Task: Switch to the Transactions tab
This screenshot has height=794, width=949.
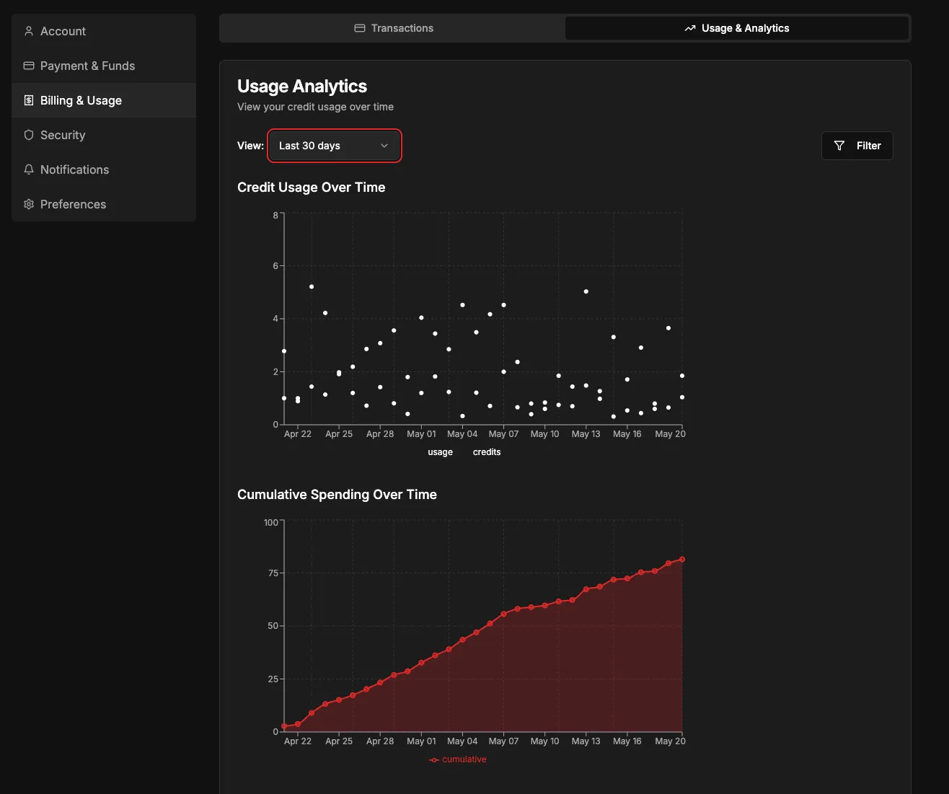Action: 394,28
